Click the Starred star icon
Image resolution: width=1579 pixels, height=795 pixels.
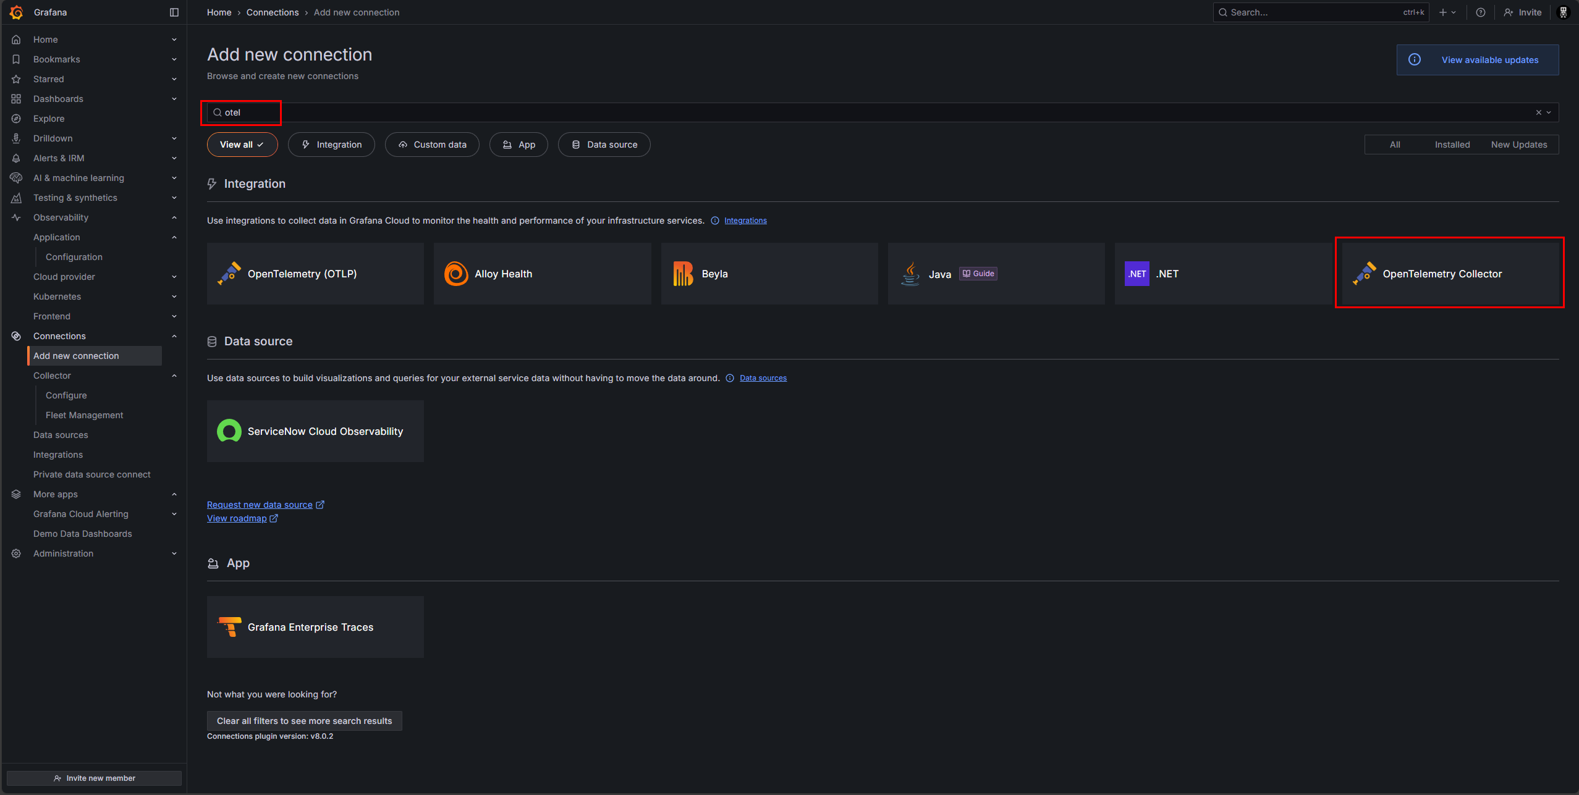click(x=17, y=79)
